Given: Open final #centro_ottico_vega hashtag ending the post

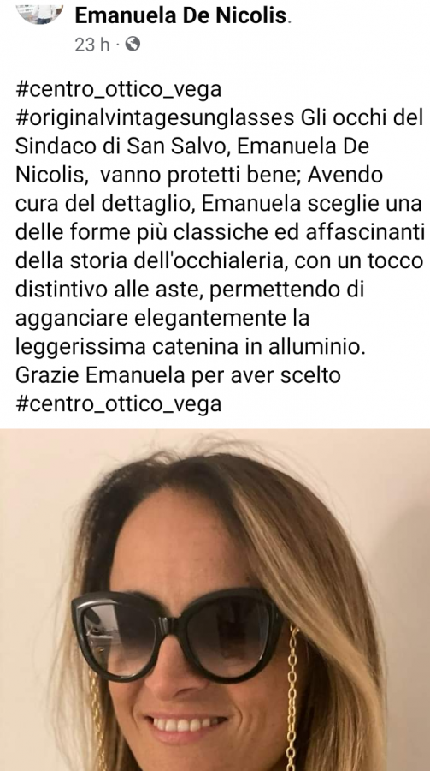Looking at the screenshot, I should [x=119, y=404].
